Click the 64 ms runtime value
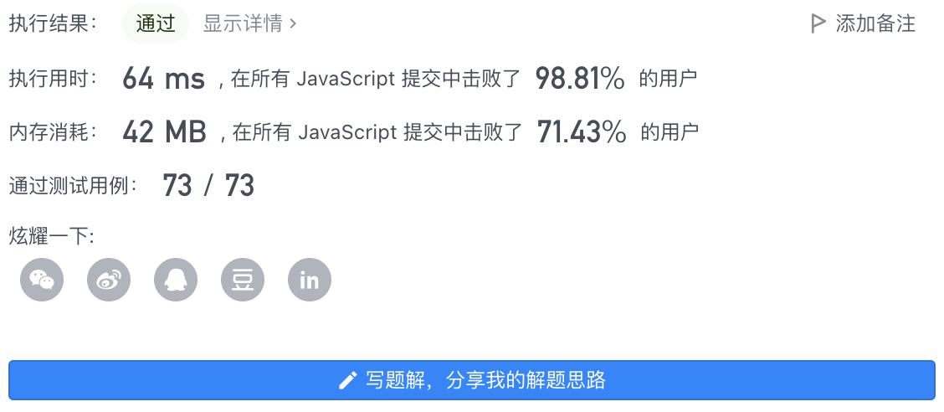 164,79
